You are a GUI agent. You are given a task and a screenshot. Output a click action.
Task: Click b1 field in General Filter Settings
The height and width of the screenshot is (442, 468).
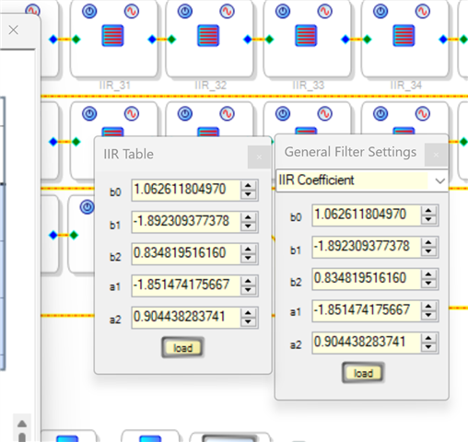click(x=367, y=247)
